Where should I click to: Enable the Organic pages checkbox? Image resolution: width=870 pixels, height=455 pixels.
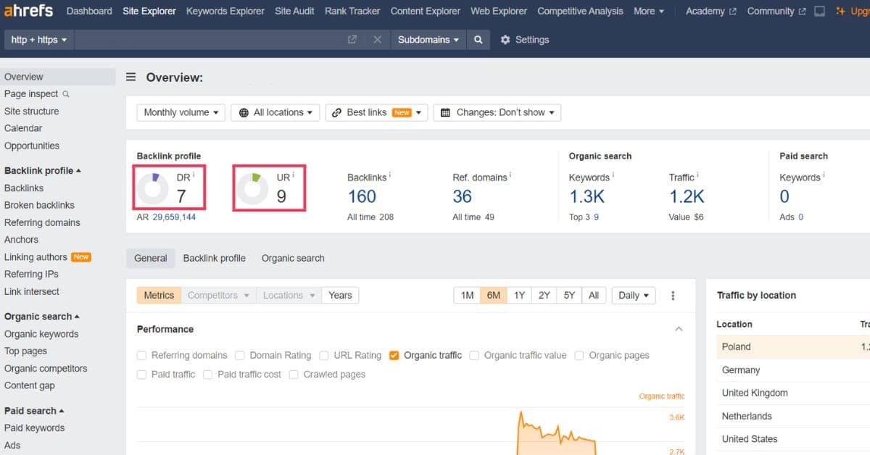pyautogui.click(x=579, y=356)
